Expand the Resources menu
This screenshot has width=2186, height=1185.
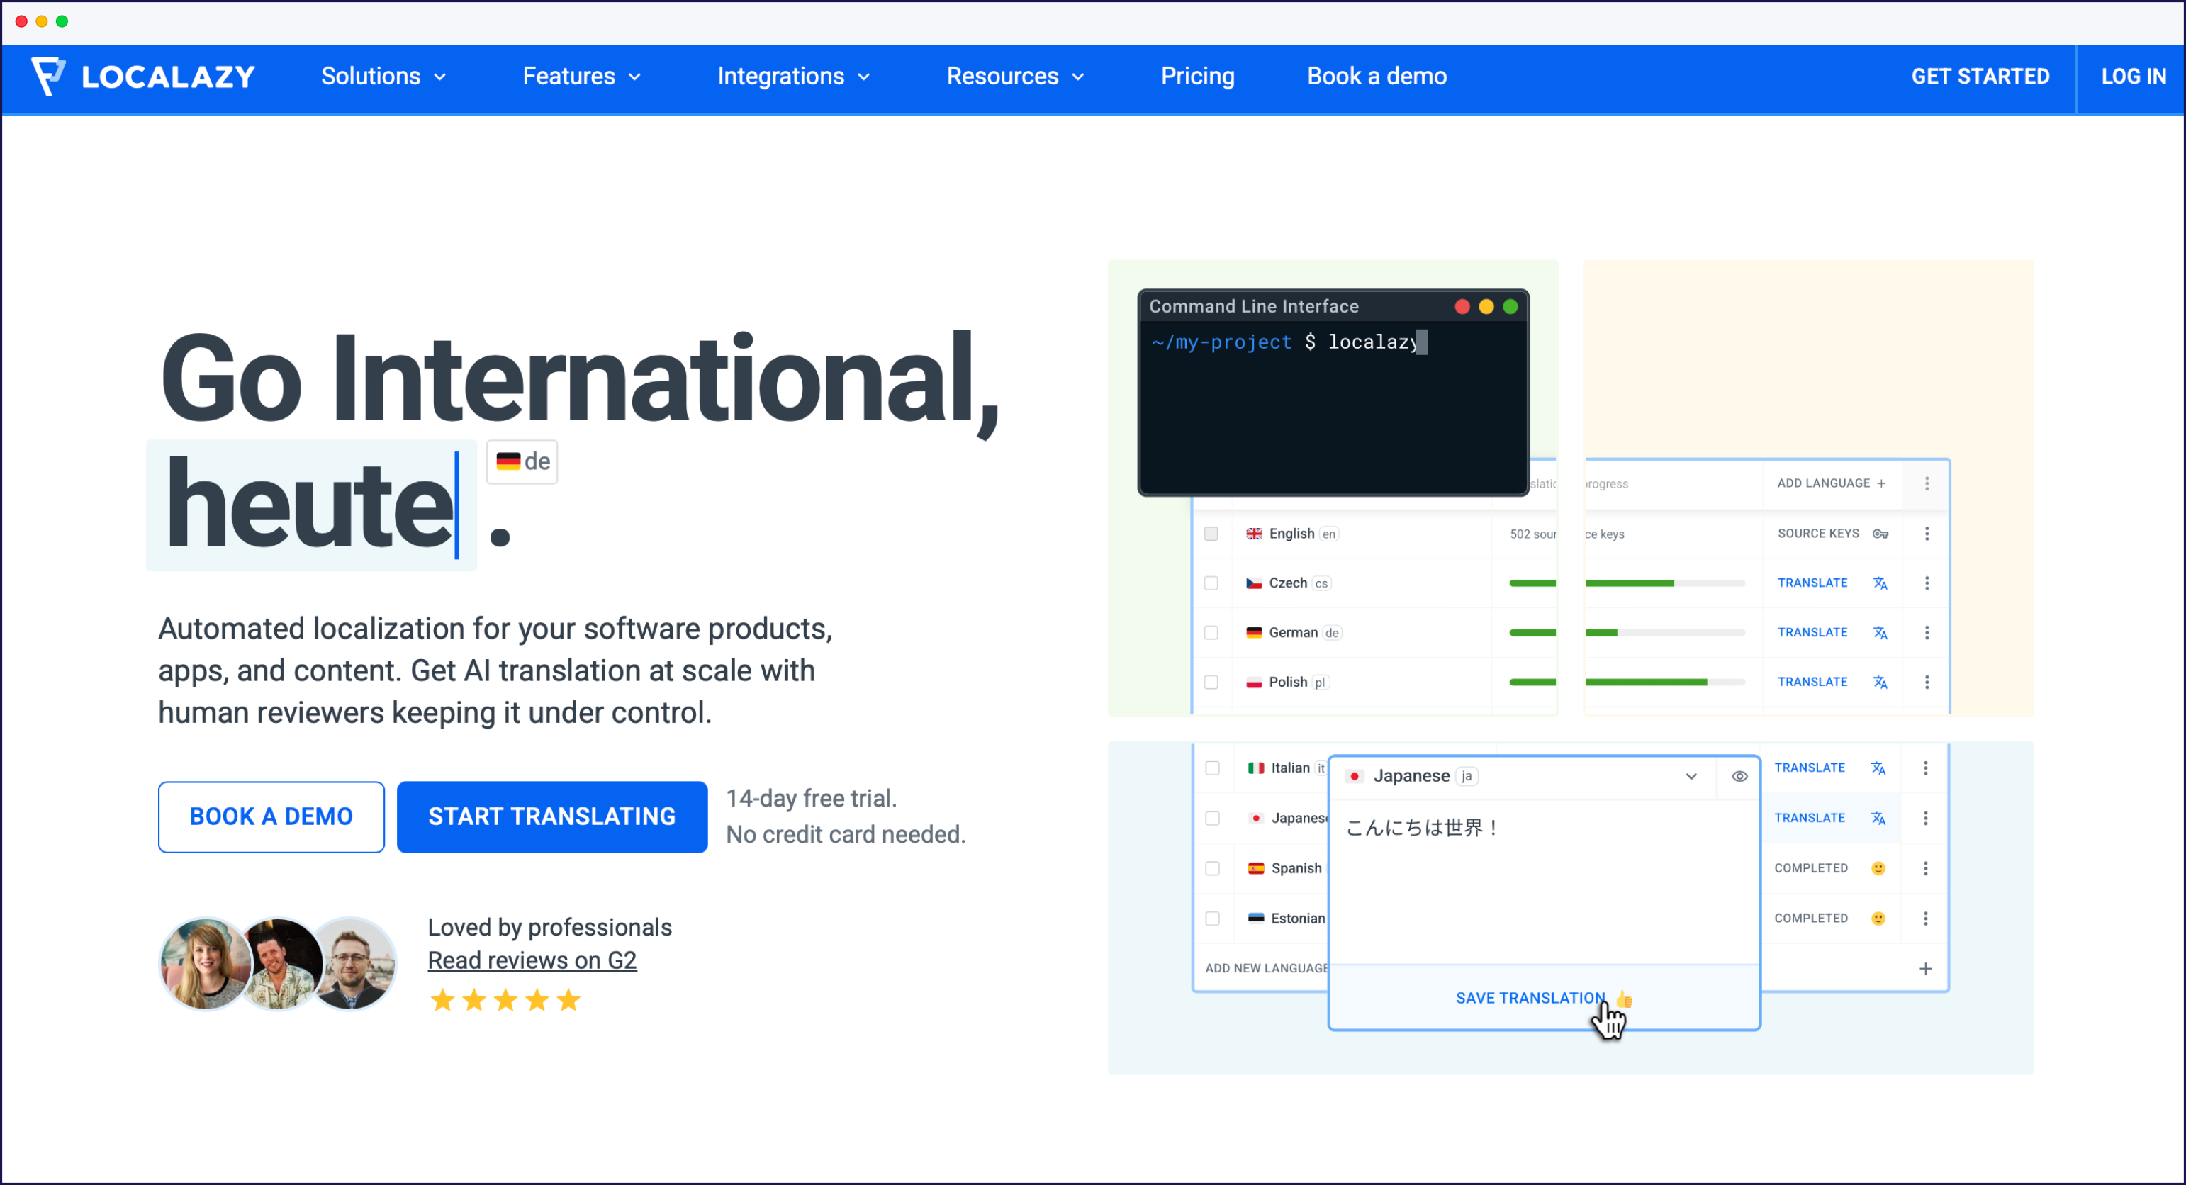(x=1016, y=77)
